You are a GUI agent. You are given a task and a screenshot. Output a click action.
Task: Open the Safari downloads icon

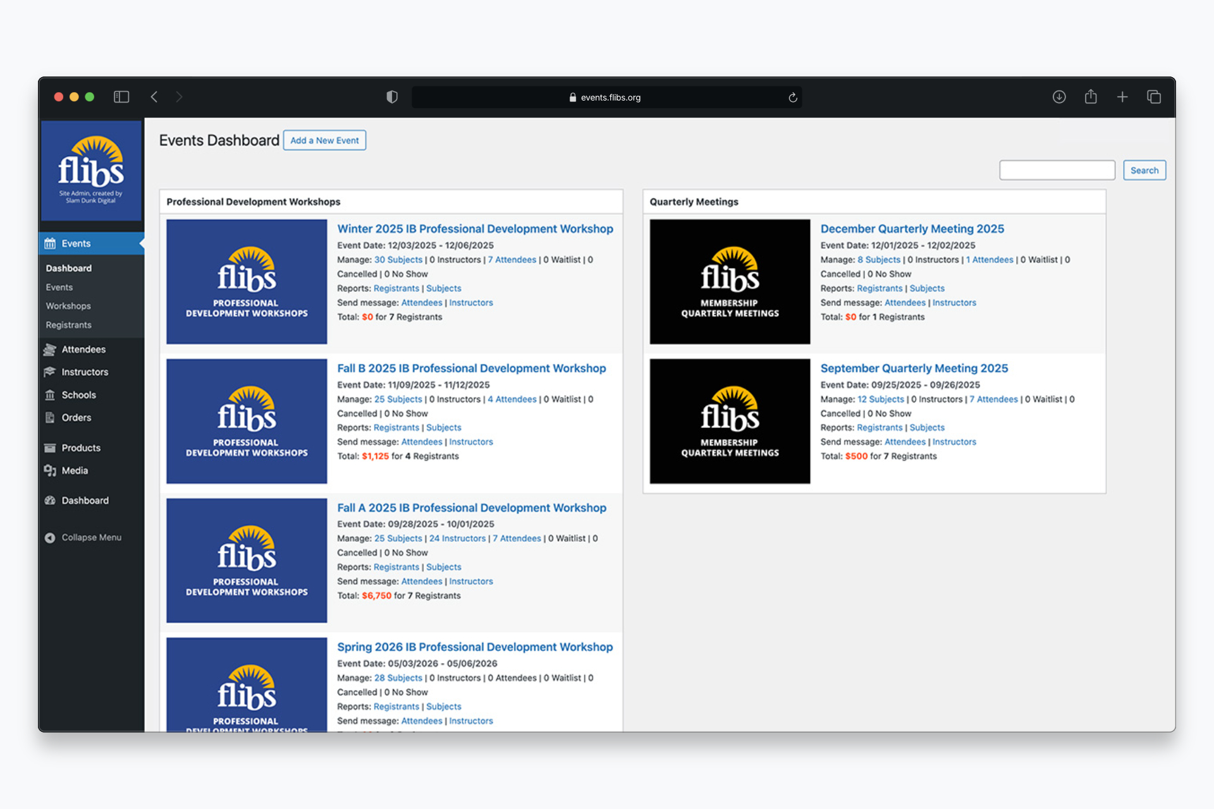1059,97
